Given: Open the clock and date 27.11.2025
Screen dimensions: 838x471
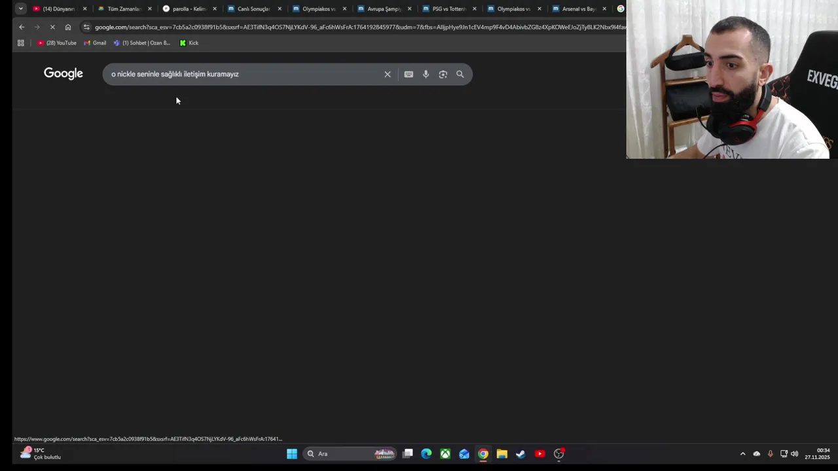Looking at the screenshot, I should (817, 454).
